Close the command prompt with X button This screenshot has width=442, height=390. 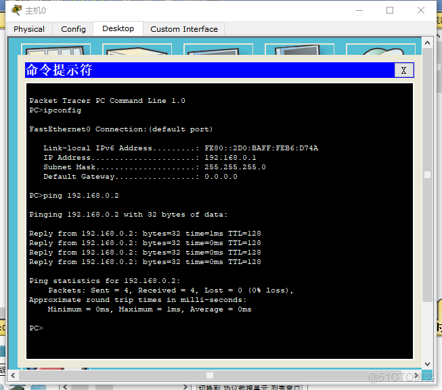pos(403,70)
